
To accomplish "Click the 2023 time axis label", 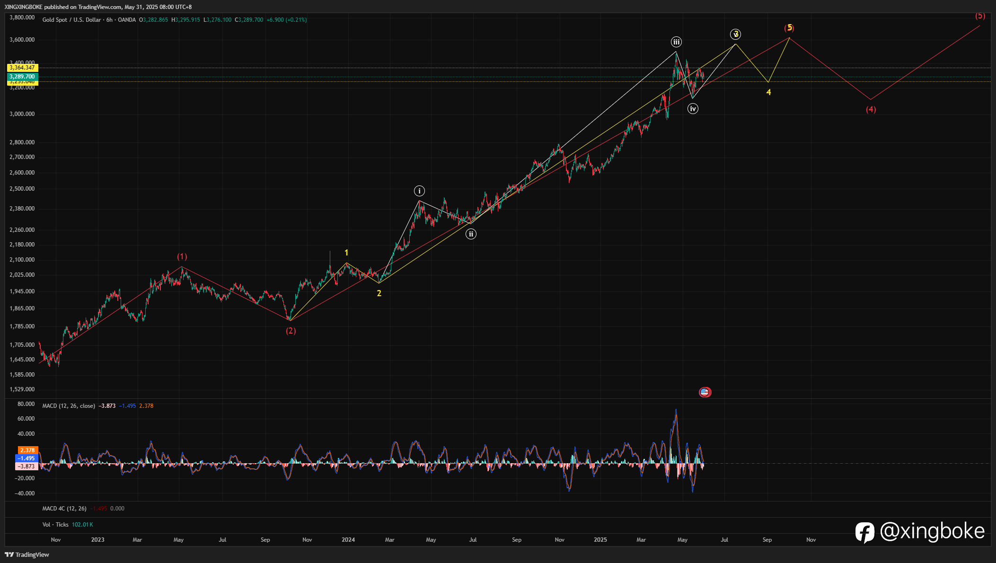I will [x=97, y=540].
